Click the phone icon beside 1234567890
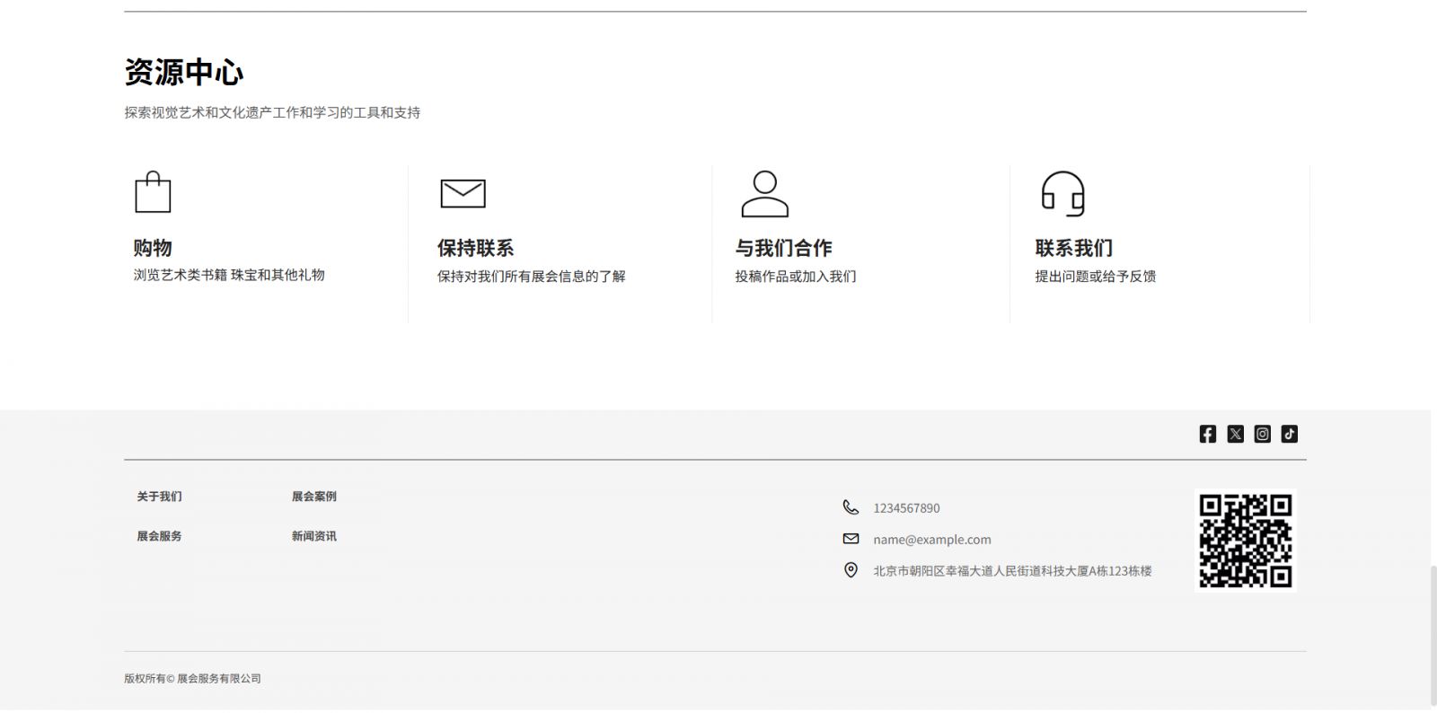This screenshot has height=713, width=1437. [851, 507]
